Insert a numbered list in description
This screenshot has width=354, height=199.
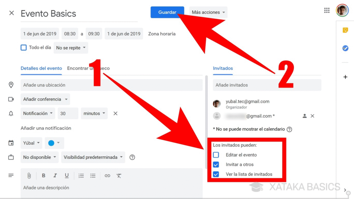pyautogui.click(x=81, y=176)
